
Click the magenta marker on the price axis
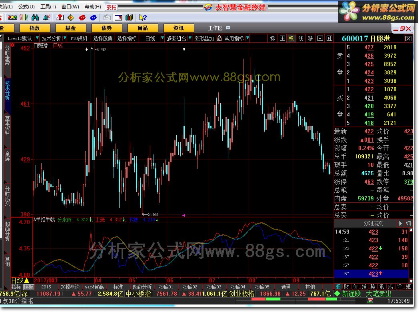tap(184, 215)
